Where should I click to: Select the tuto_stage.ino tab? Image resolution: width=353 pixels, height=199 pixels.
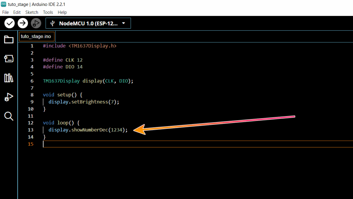[x=36, y=37]
